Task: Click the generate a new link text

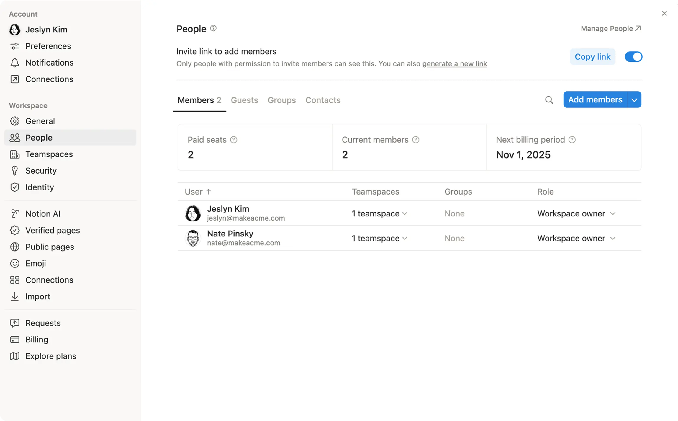Action: tap(454, 63)
